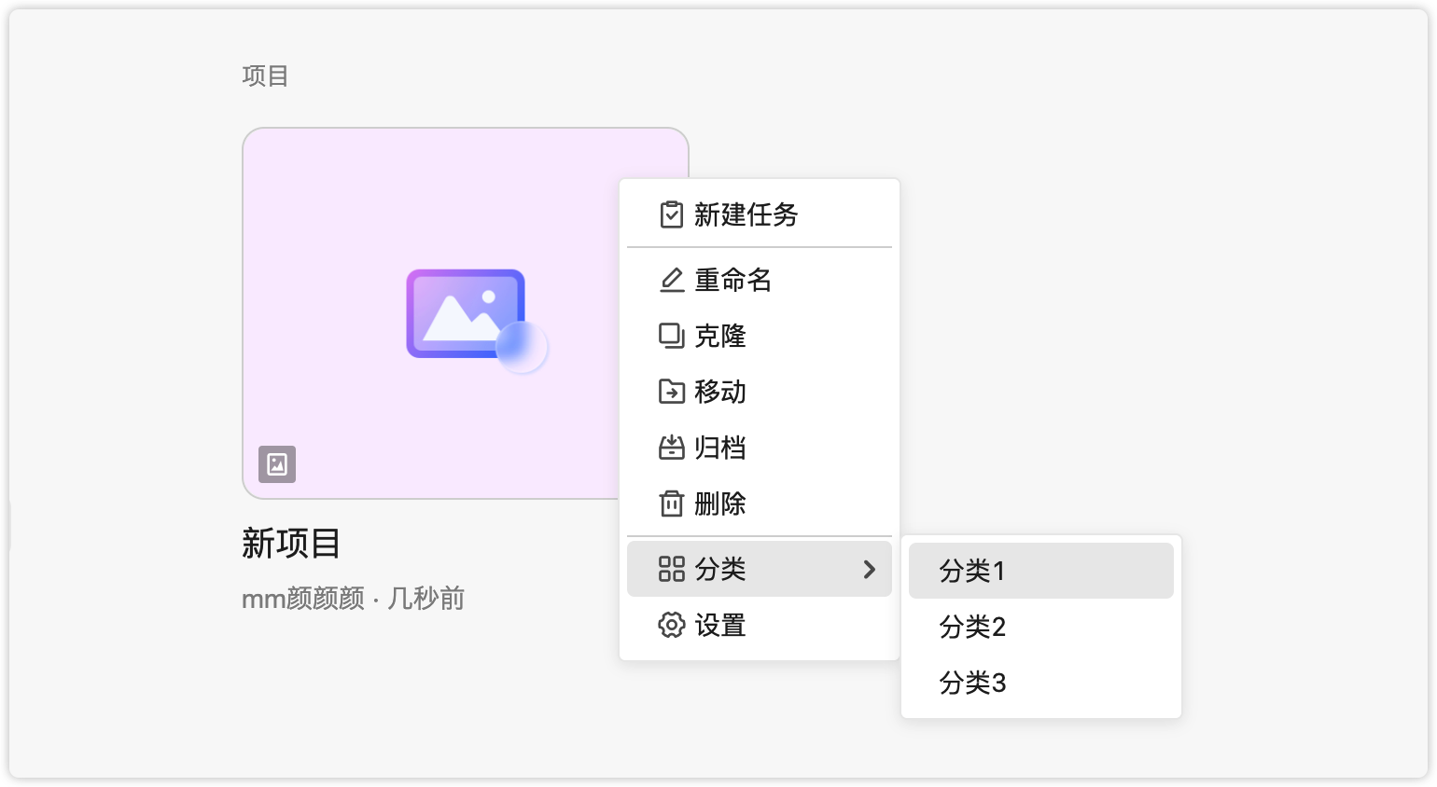Click the small image badge on project card

(x=277, y=464)
